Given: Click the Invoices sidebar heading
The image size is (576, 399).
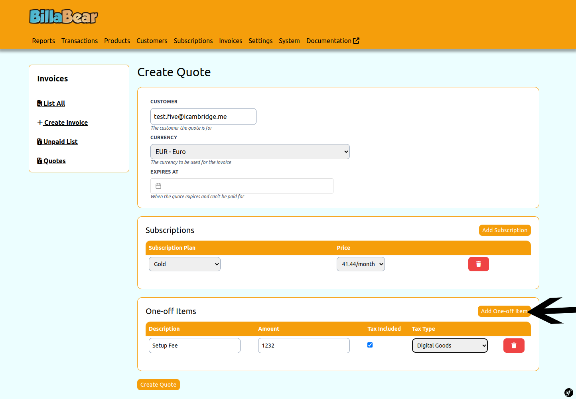Looking at the screenshot, I should [53, 79].
